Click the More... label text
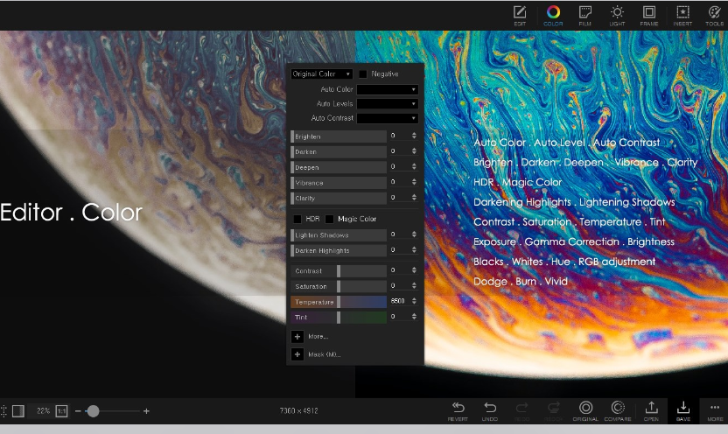The width and height of the screenshot is (728, 434). coord(318,337)
